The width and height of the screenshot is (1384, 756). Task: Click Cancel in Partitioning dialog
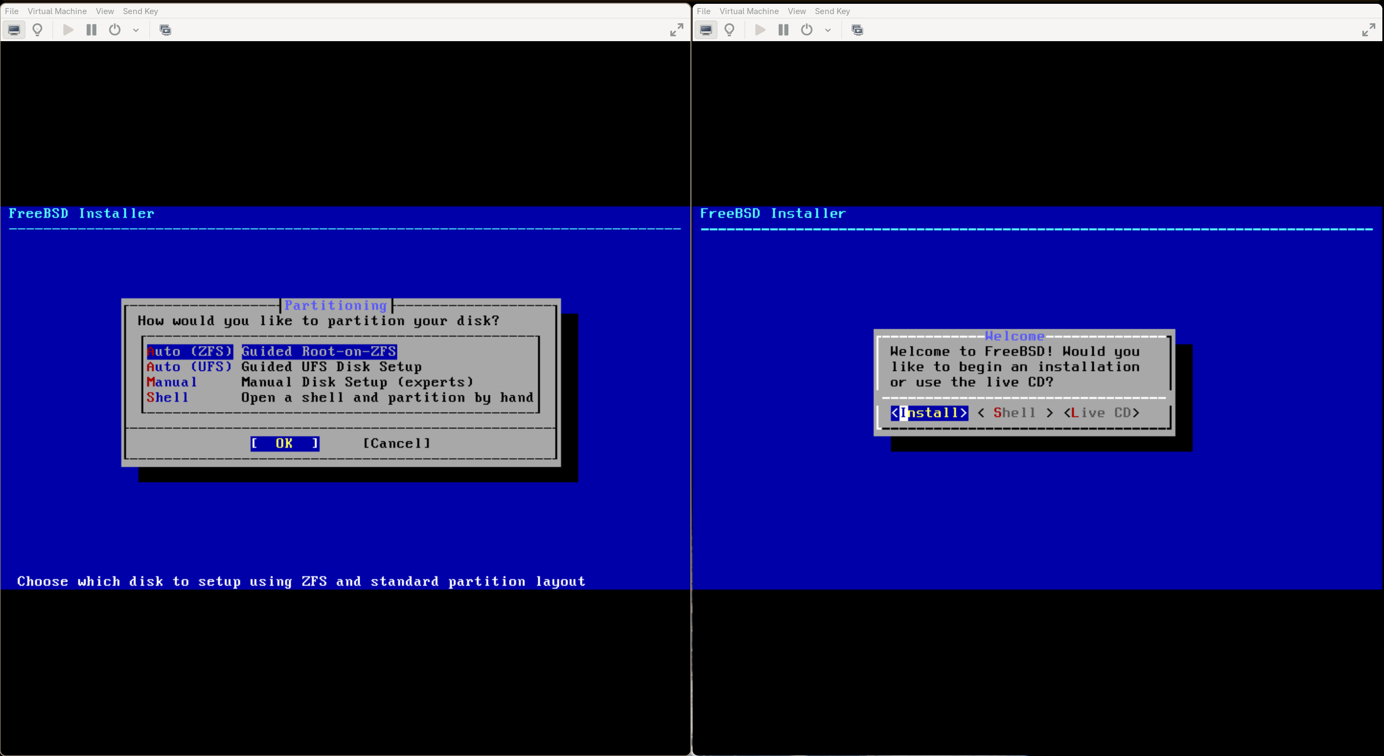(397, 444)
